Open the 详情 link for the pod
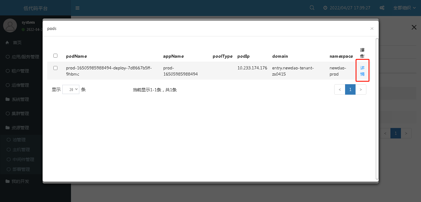421x202 pixels. (x=362, y=71)
